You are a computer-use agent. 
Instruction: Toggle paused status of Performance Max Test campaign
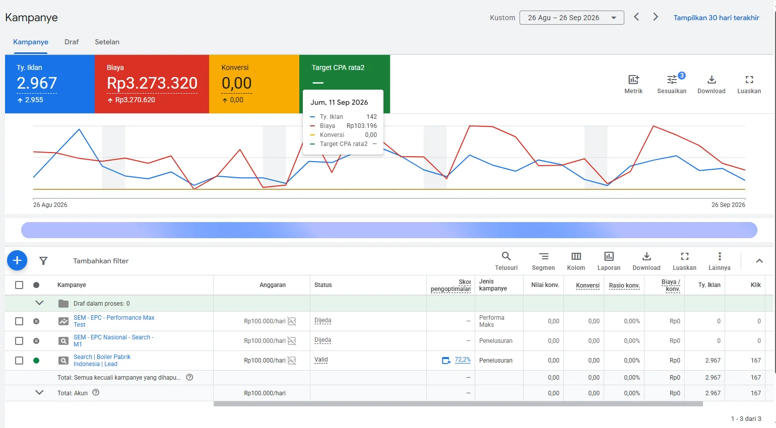[x=36, y=321]
